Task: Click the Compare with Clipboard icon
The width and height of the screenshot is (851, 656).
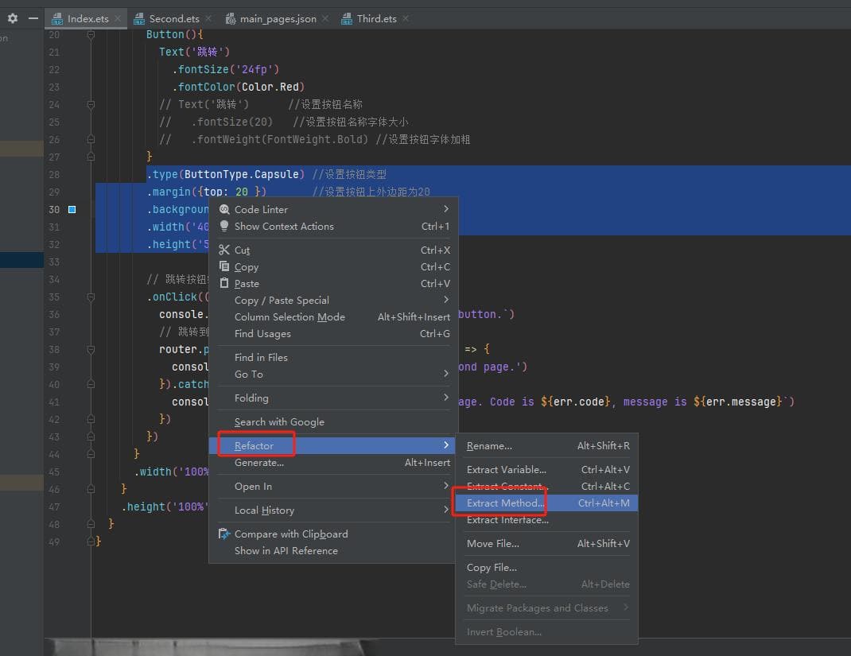Action: (x=224, y=534)
